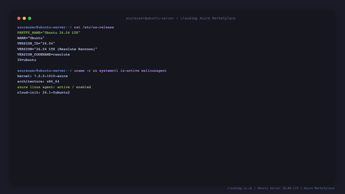Click the VERSION_ID="26.04" line
Screen dimensions: 345x194
coord(36,43)
